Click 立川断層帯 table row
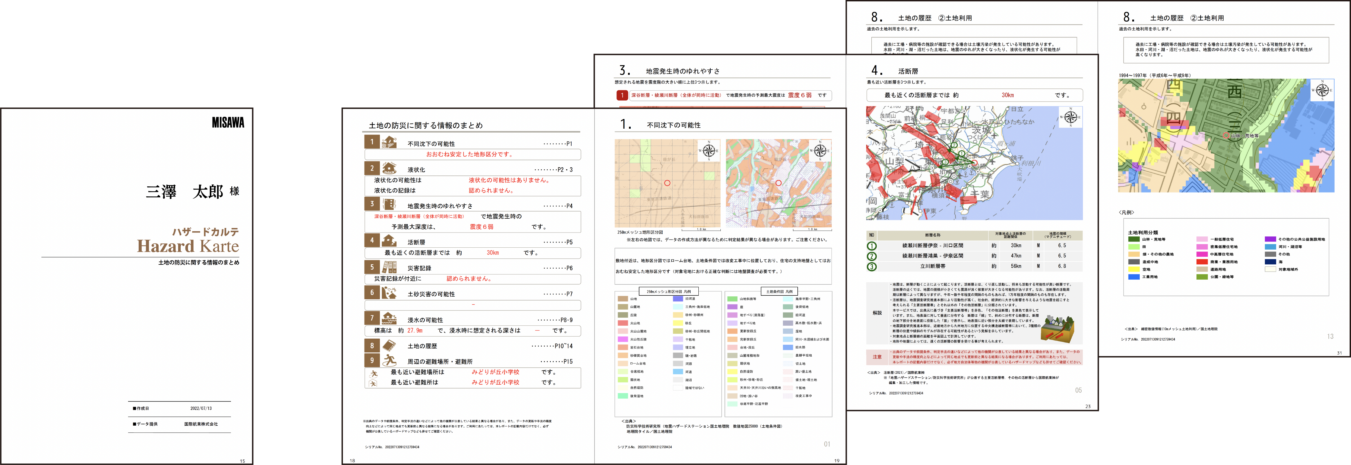 975,266
